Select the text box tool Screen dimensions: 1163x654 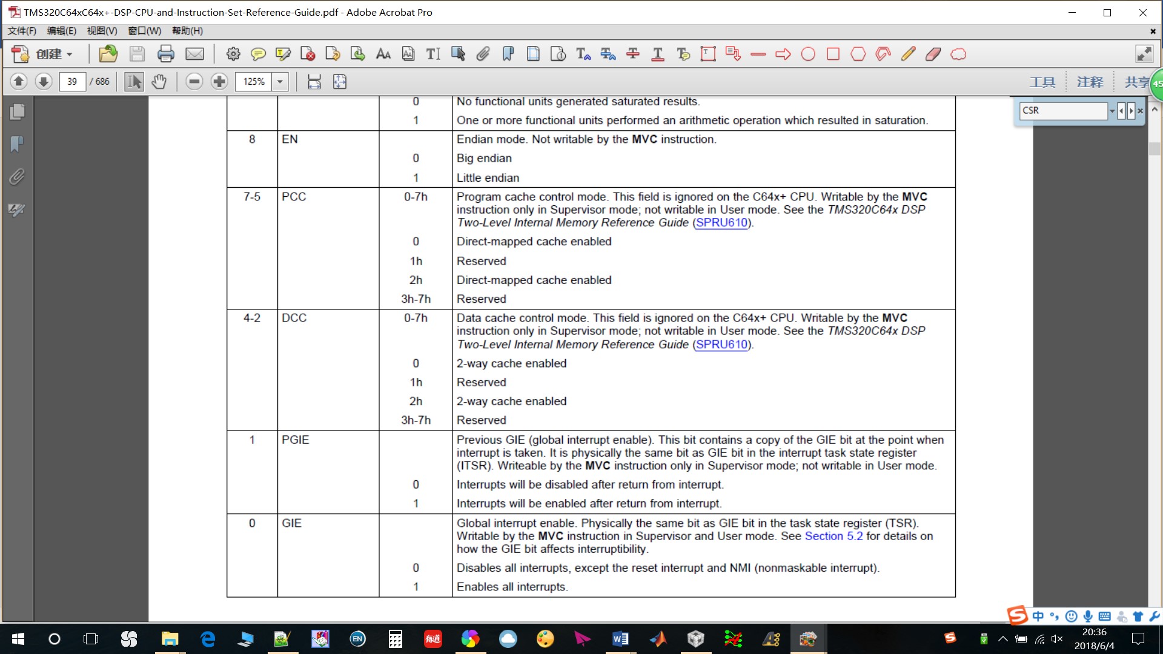coord(708,54)
